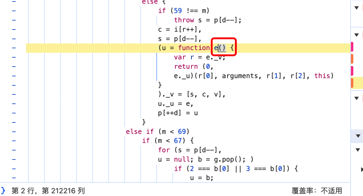363x196 pixels.
Task: Click the 'return' keyword in the code
Action: pos(186,66)
